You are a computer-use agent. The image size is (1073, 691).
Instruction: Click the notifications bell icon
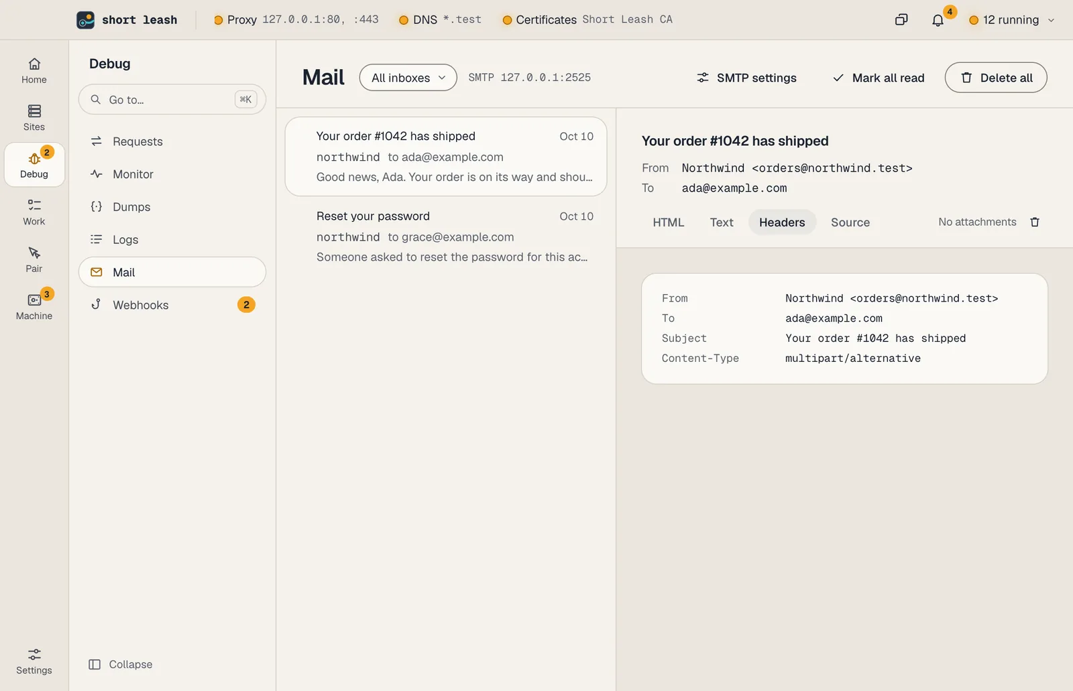(938, 20)
